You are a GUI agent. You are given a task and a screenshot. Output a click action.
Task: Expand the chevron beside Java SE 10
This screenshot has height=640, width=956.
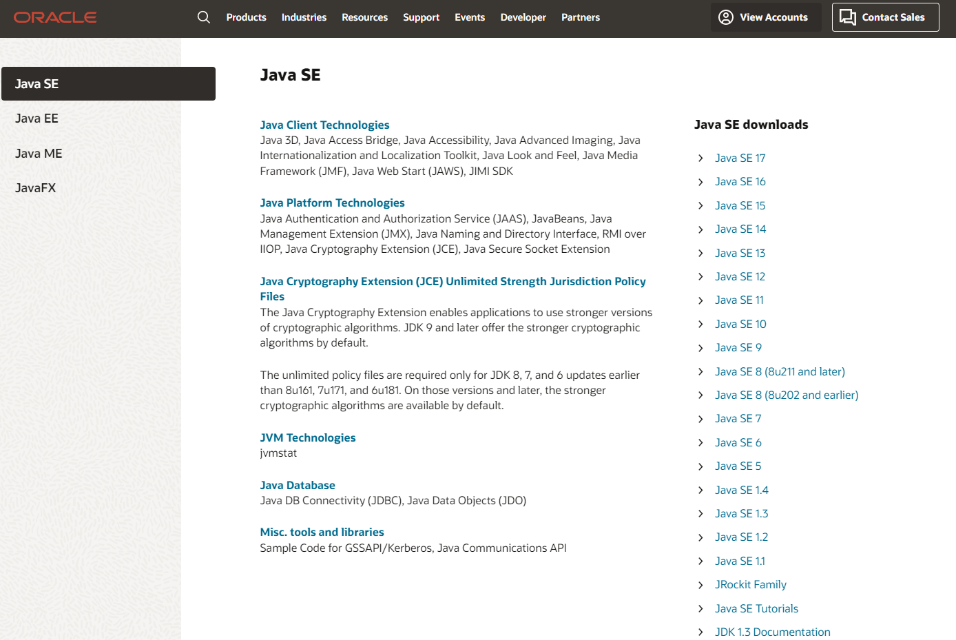[x=700, y=324]
